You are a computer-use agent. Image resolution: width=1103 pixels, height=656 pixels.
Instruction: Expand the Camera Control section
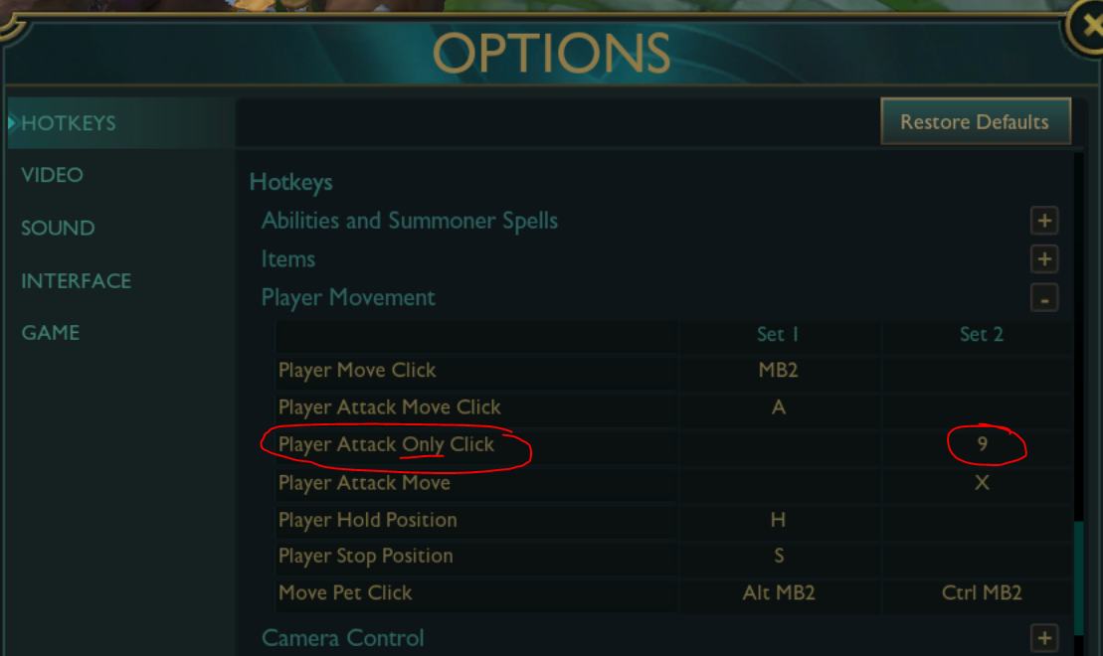coord(1044,638)
